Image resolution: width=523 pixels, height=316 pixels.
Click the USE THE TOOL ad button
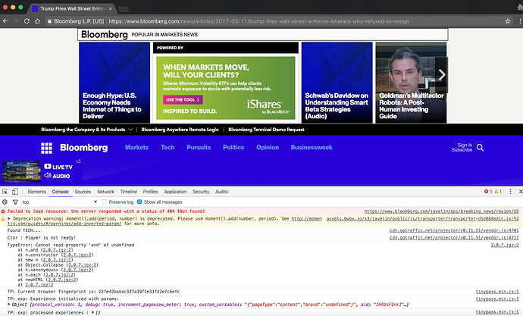tap(183, 100)
